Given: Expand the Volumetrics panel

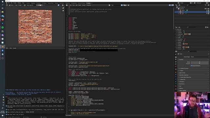Looking at the screenshot, I should tap(181, 82).
